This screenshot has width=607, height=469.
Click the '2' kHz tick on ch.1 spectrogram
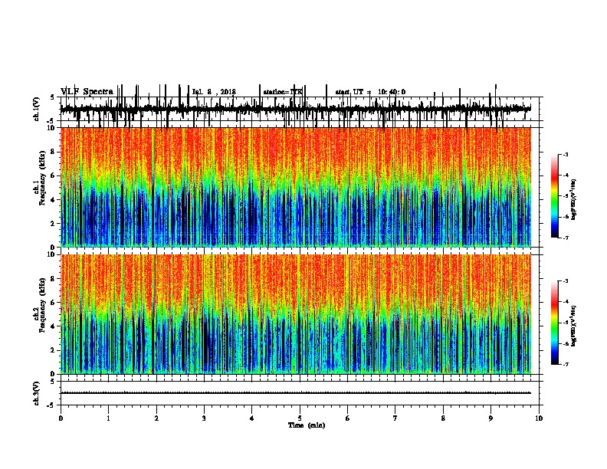click(54, 224)
